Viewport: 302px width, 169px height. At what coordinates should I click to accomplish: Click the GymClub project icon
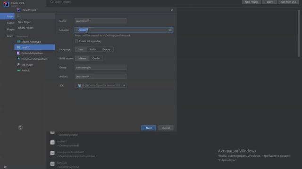pos(52,164)
